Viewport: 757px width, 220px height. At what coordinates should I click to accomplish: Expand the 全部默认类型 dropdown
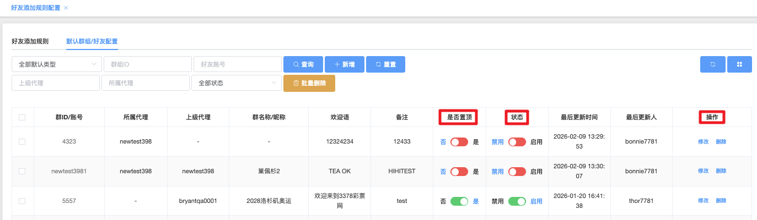[56, 64]
